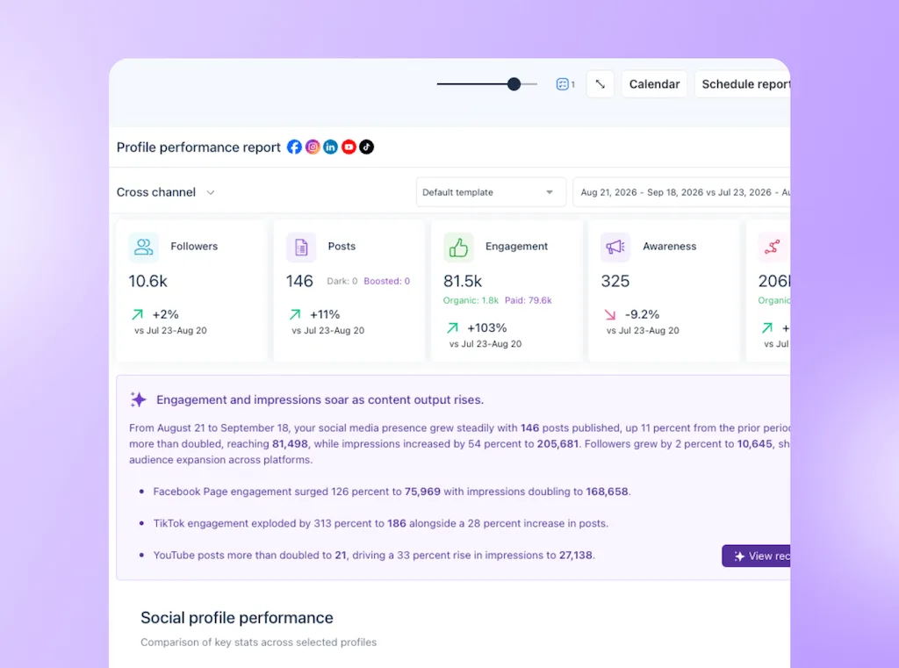Click the +11% posts change
The width and height of the screenshot is (899, 668).
(325, 314)
